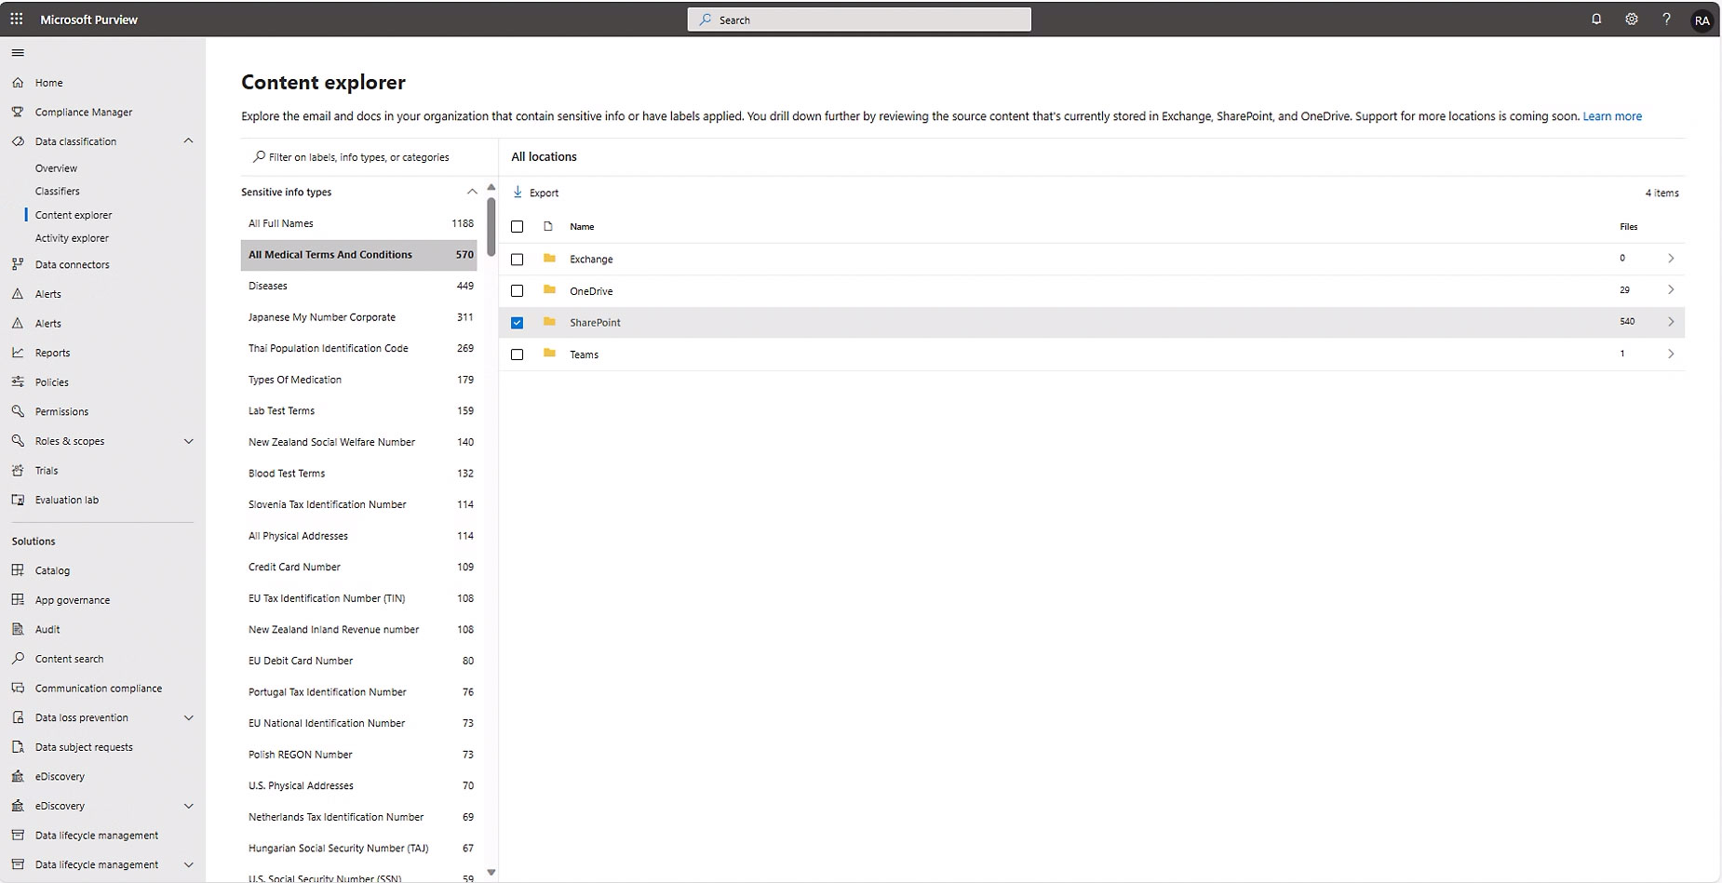Toggle the select-all checkbox in header
Viewport: 1722px width, 883px height.
518,226
